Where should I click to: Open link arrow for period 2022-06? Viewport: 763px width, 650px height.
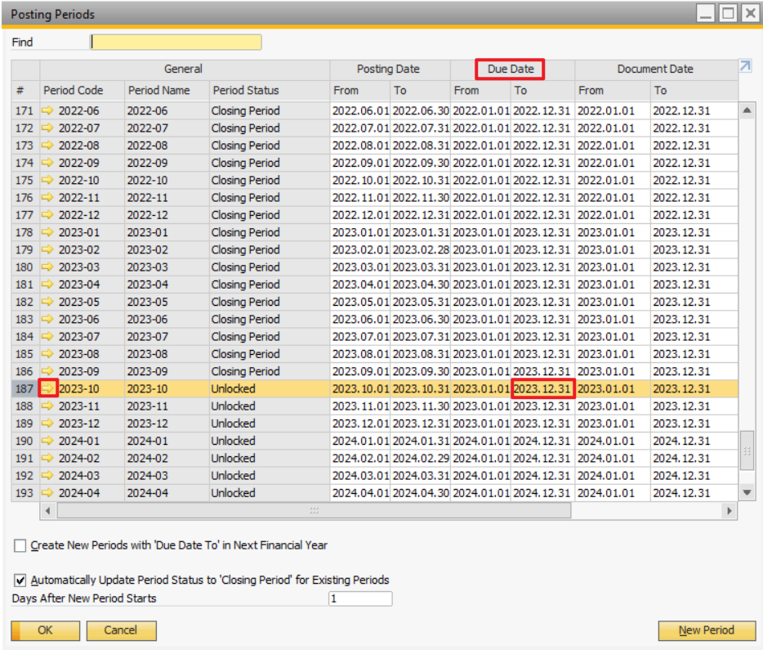(x=47, y=110)
